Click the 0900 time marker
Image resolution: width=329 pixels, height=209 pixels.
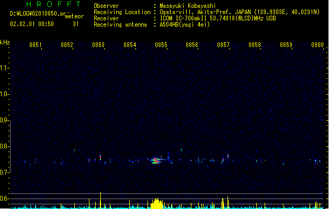click(x=317, y=45)
